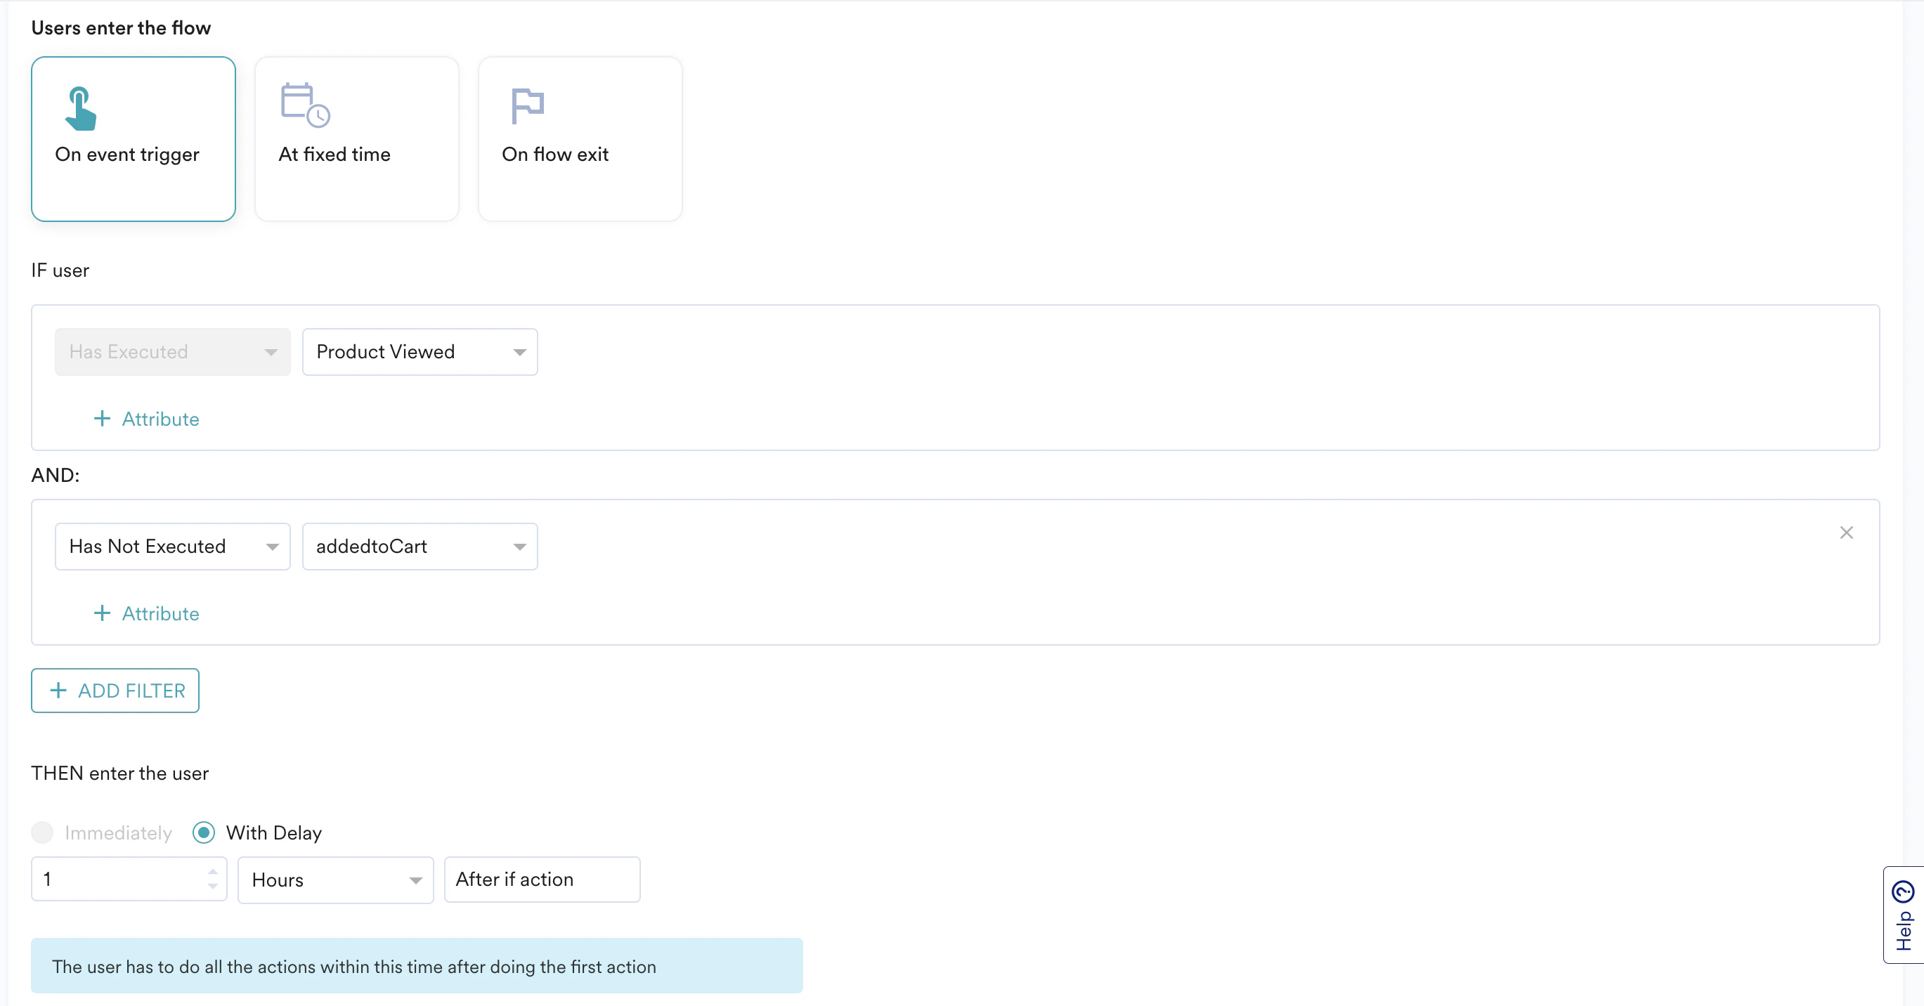Click the plus icon in ADD FILTER
This screenshot has width=1924, height=1006.
(x=58, y=690)
